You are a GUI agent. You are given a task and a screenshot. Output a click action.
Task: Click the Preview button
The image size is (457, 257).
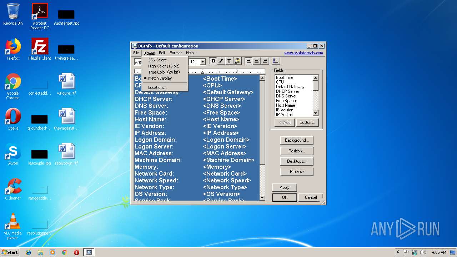point(297,172)
